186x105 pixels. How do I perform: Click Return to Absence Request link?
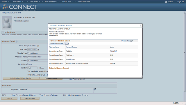[x=59, y=68]
